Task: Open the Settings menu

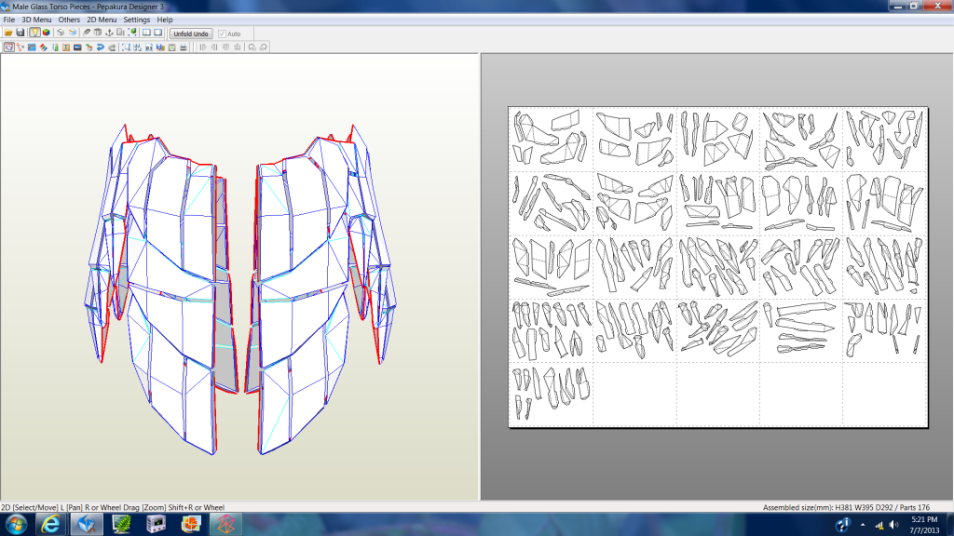Action: 137,20
